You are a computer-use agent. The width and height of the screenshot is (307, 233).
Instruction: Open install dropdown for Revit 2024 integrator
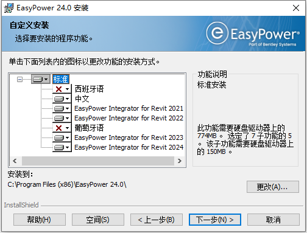(x=62, y=147)
